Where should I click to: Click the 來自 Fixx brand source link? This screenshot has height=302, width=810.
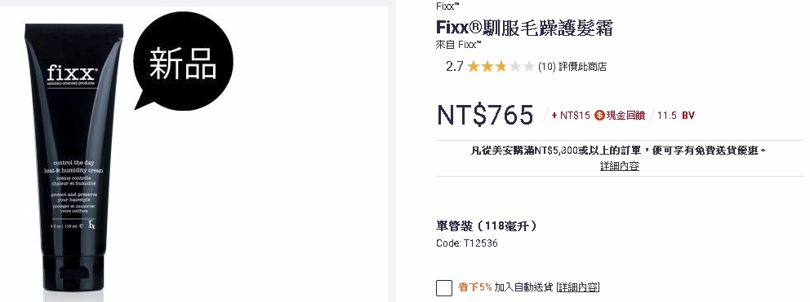click(x=459, y=44)
